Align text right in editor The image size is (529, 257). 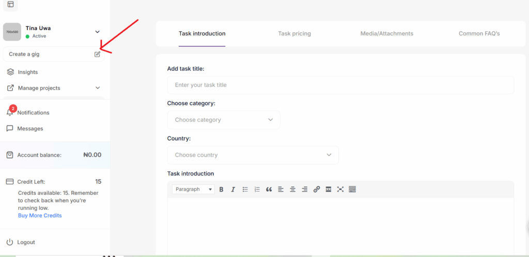coord(305,190)
